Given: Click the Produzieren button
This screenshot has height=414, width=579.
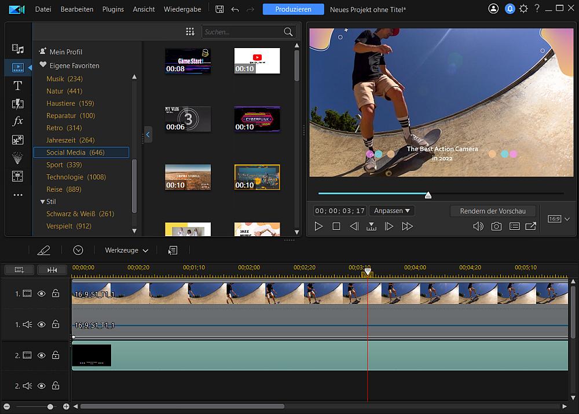Looking at the screenshot, I should tap(293, 9).
